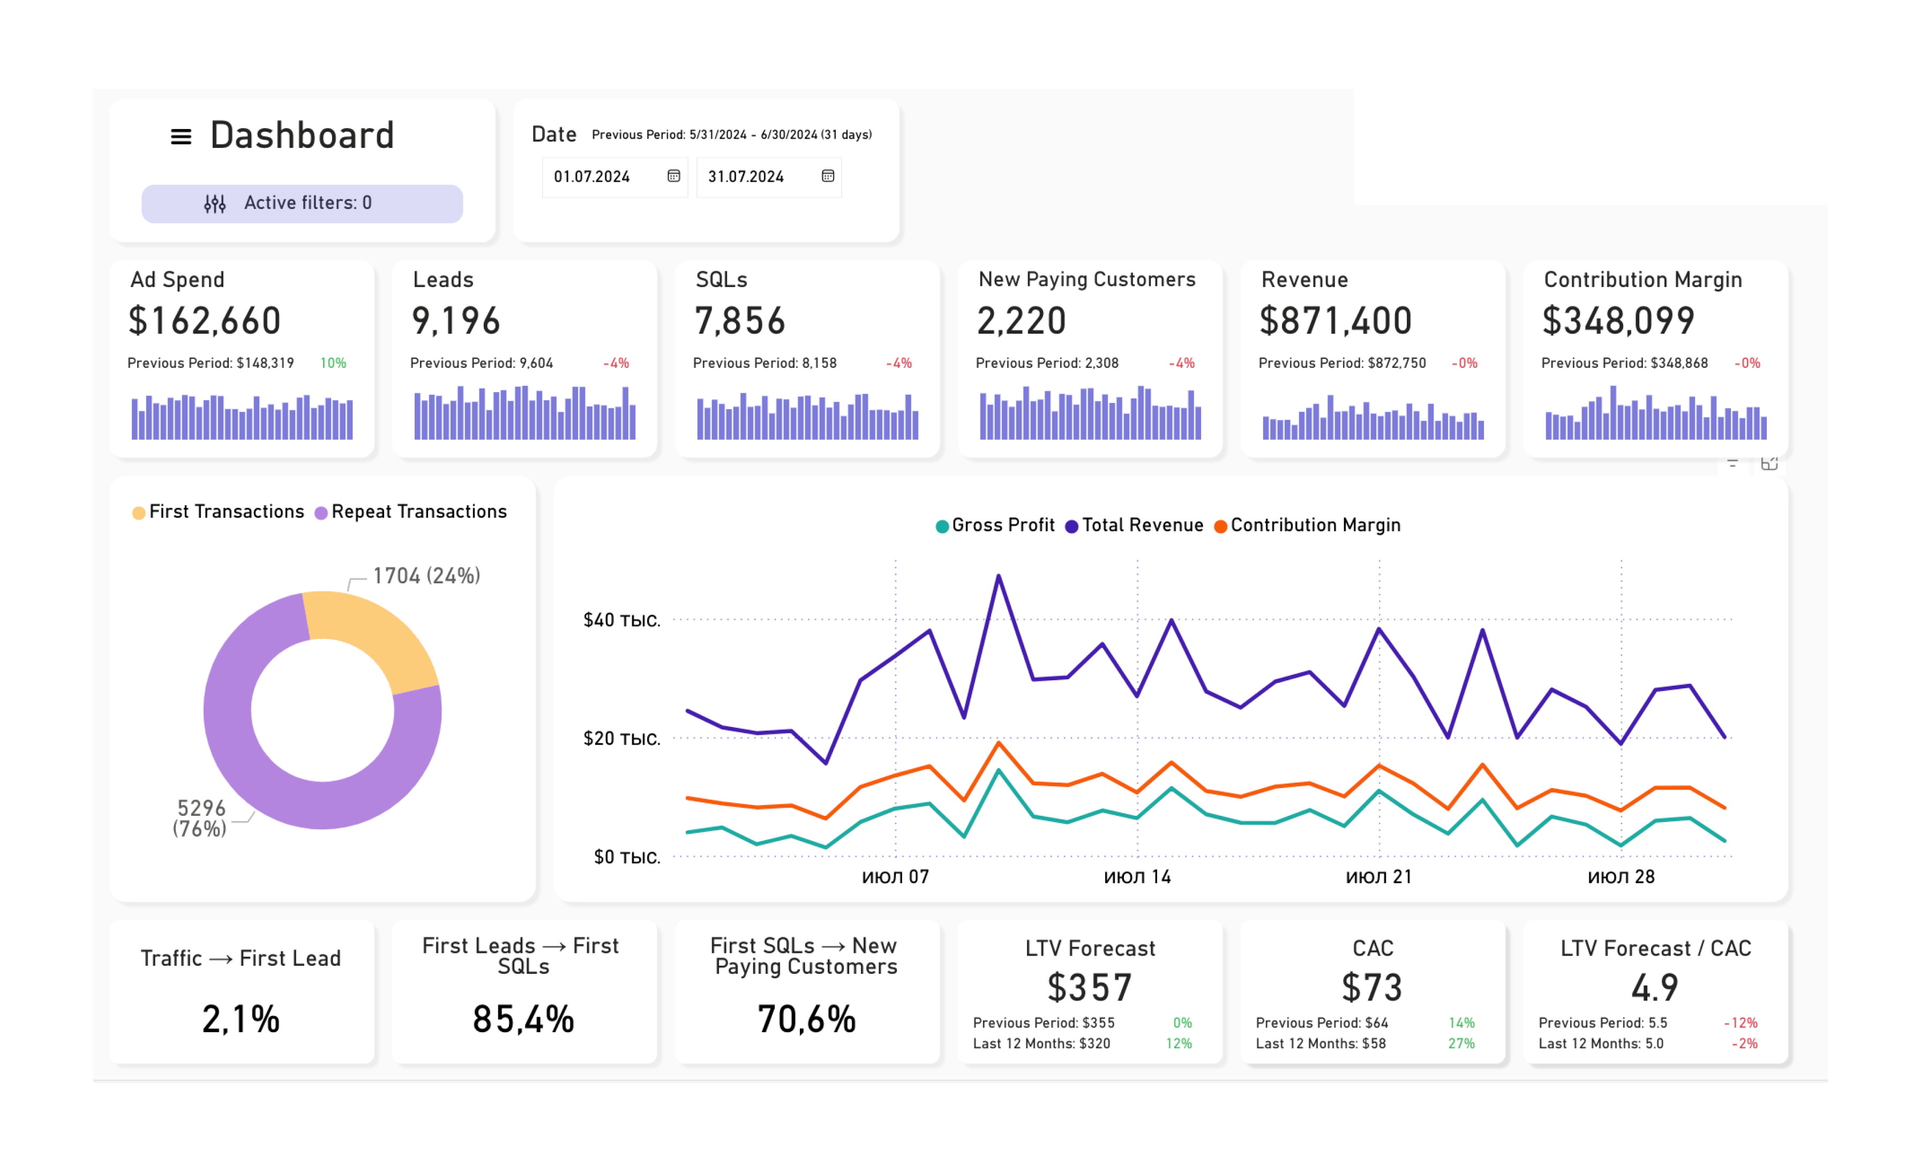Screen dimensions: 1905x1157
Task: Click the end date field 31.07.2024
Action: coord(769,177)
